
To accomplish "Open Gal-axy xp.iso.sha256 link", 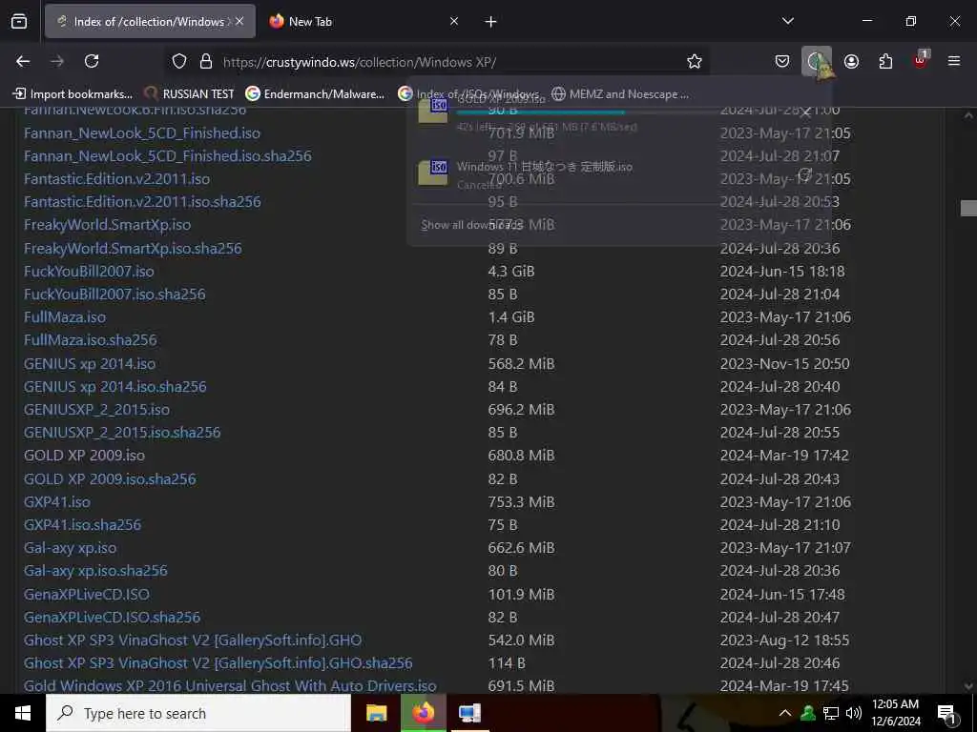I will coord(95,571).
